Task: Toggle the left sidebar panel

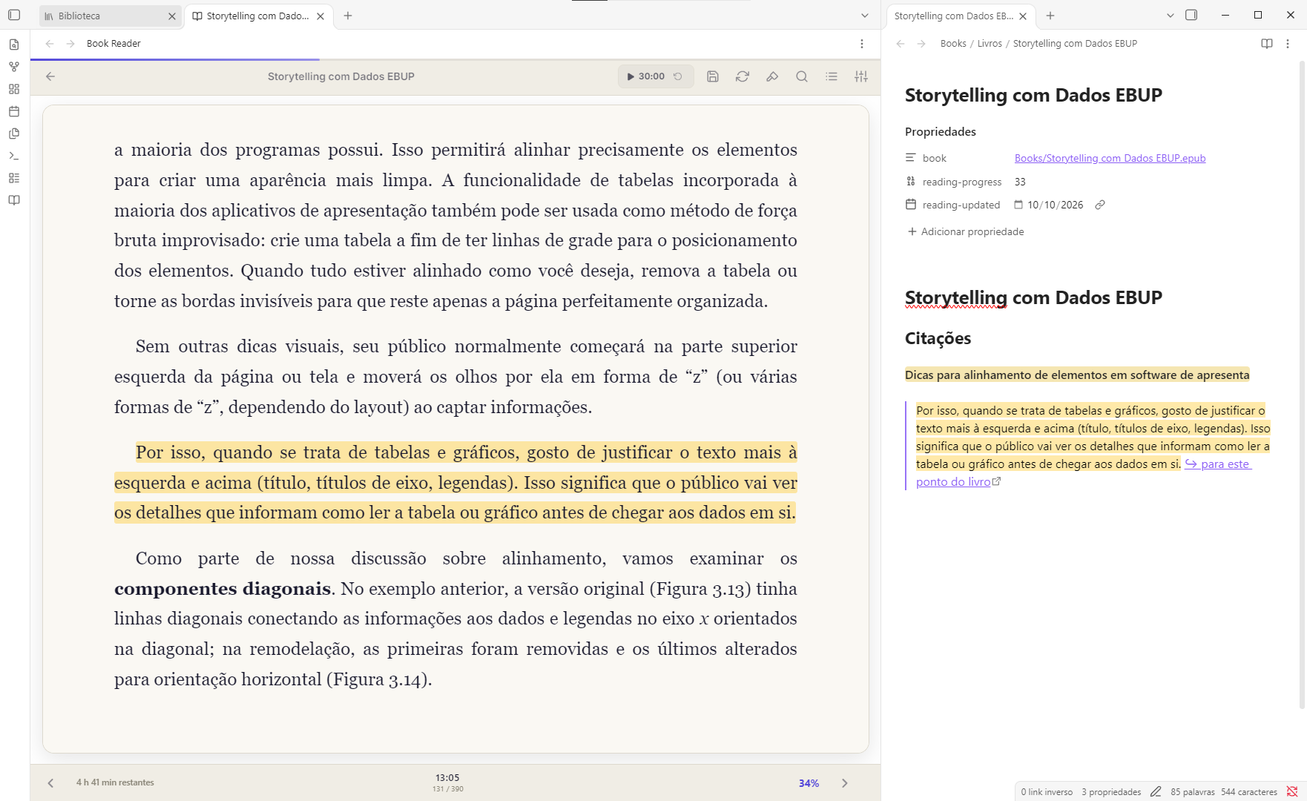Action: pyautogui.click(x=14, y=15)
